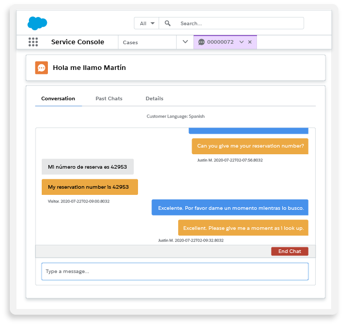This screenshot has height=326, width=344.
Task: Click the Can you give me your reservation number bubble
Action: [x=250, y=146]
